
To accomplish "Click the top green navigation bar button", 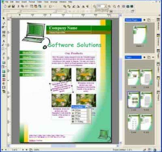I will click(x=32, y=53).
